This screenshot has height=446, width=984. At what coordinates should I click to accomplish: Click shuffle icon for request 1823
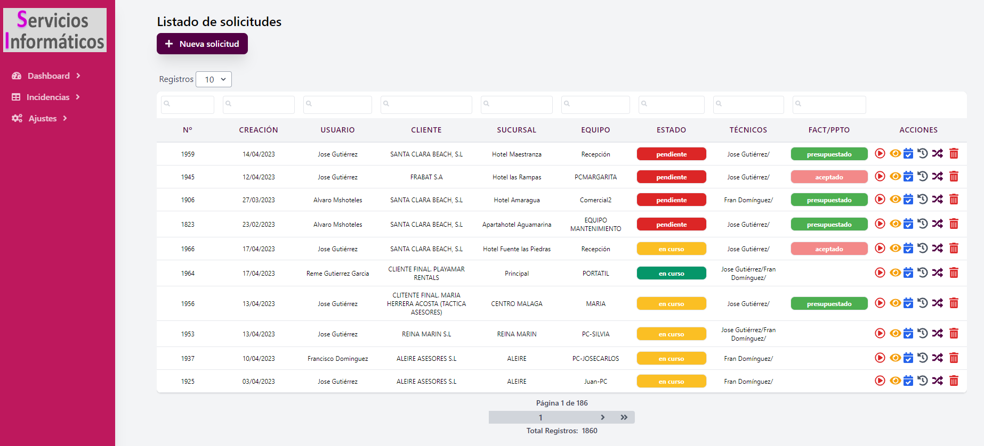coord(938,224)
